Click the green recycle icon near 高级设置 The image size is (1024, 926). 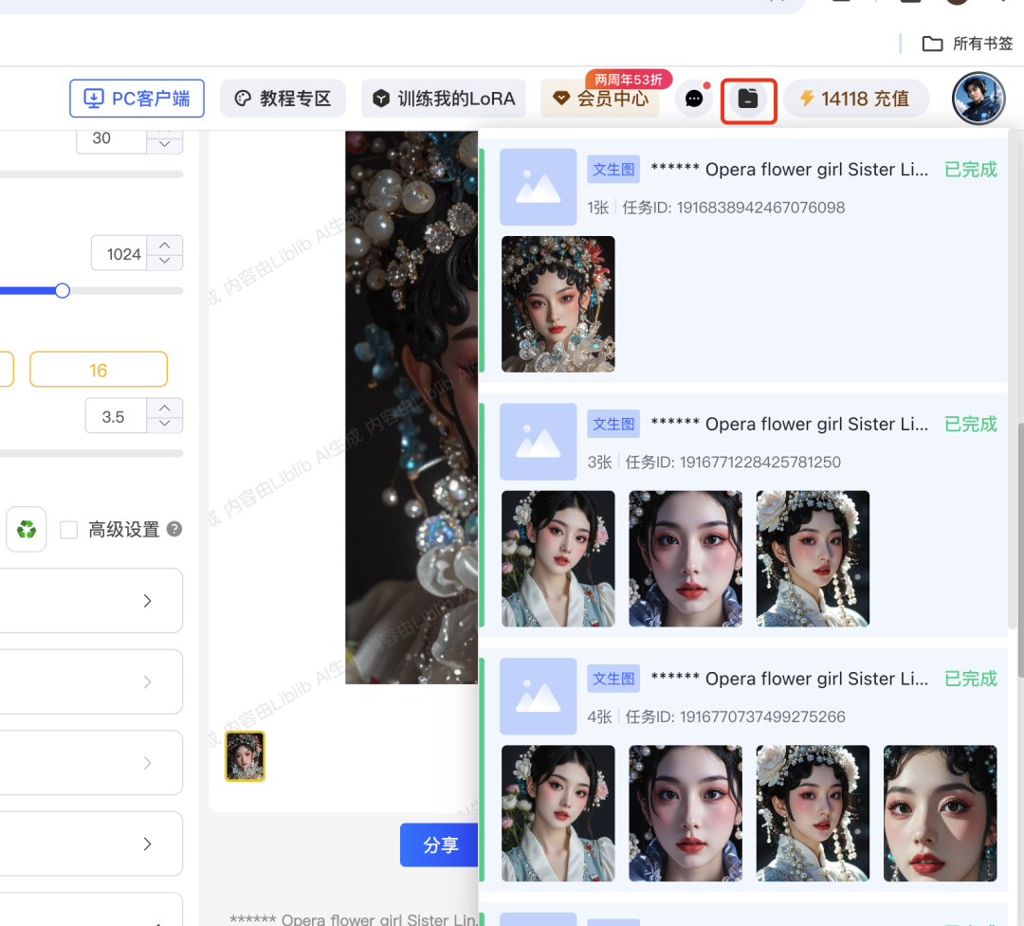tap(26, 529)
